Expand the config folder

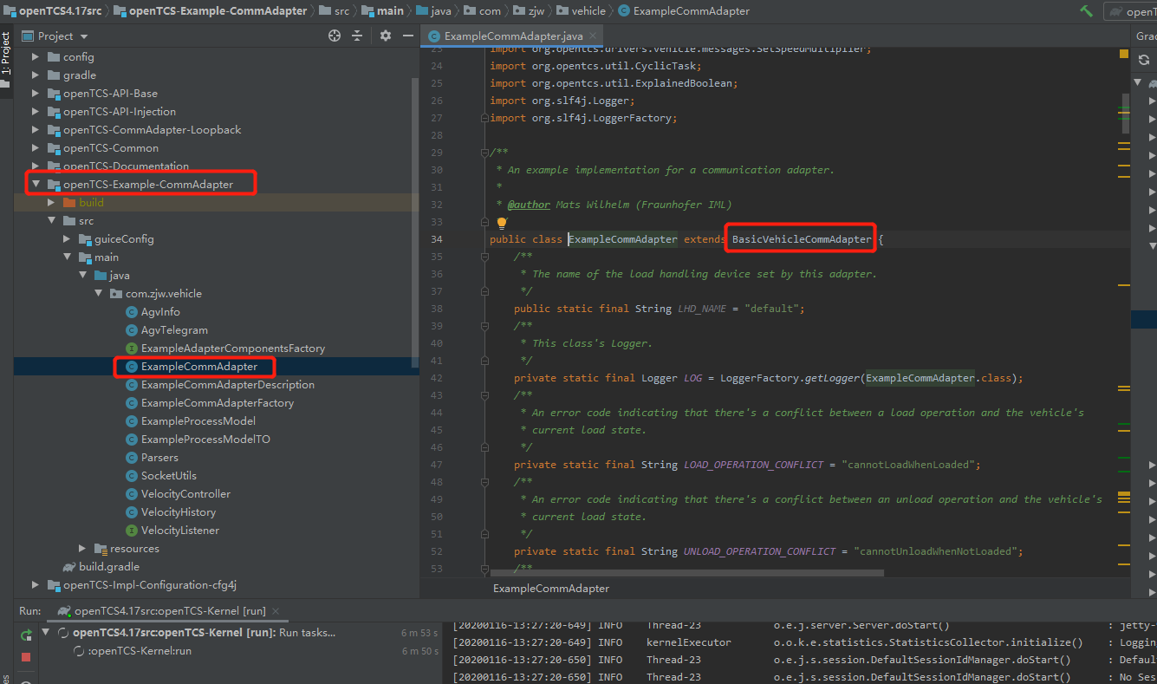pyautogui.click(x=36, y=56)
